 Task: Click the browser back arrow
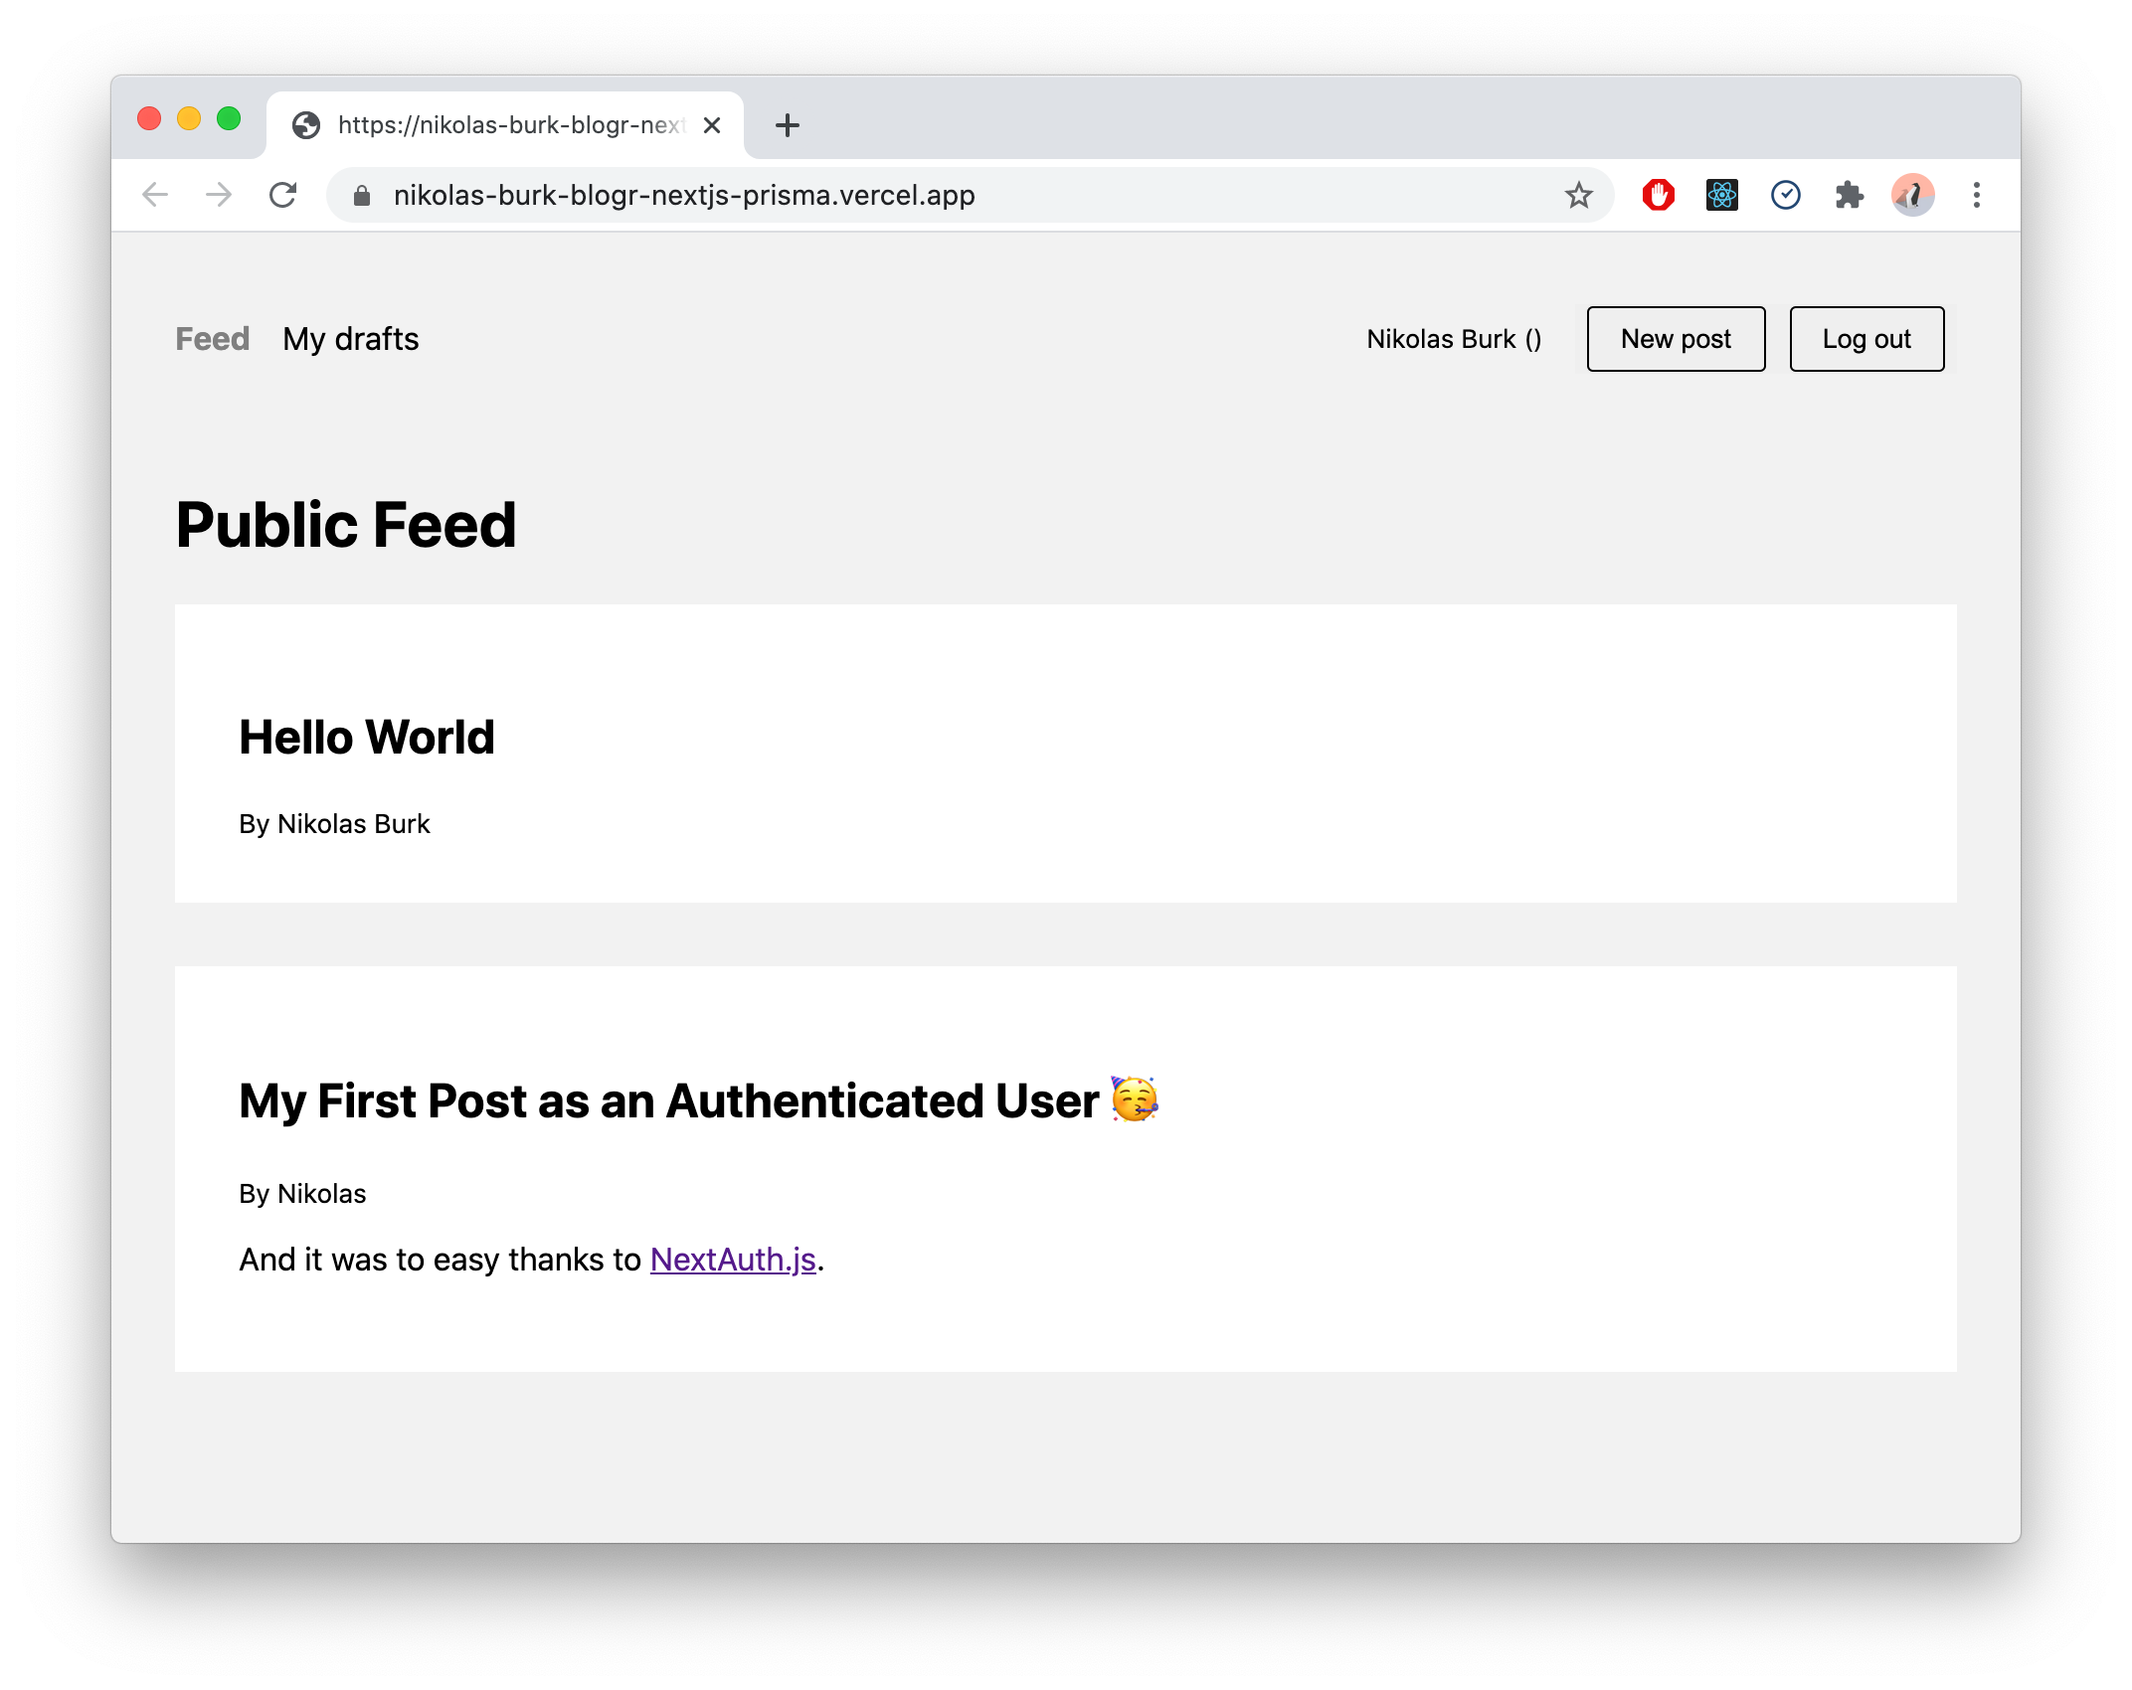[155, 195]
